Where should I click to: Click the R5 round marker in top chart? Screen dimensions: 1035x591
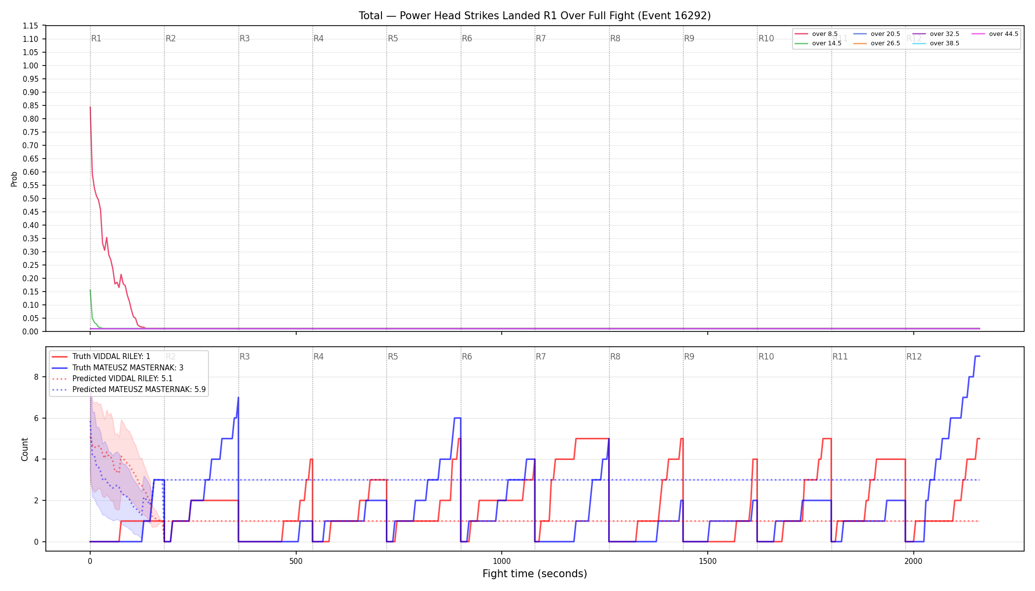pos(393,38)
